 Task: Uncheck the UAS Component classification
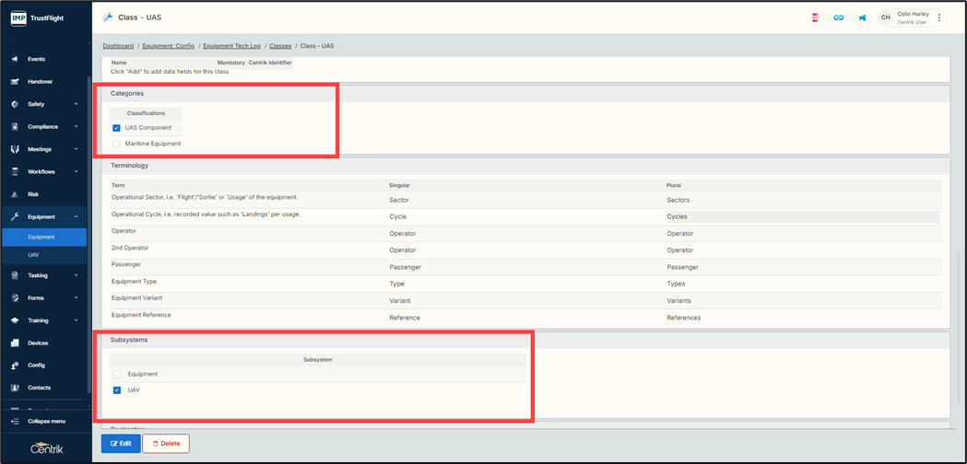(x=116, y=128)
